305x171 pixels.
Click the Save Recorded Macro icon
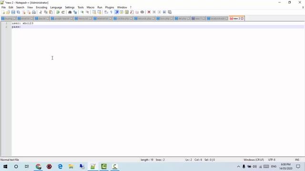[x=170, y=12]
